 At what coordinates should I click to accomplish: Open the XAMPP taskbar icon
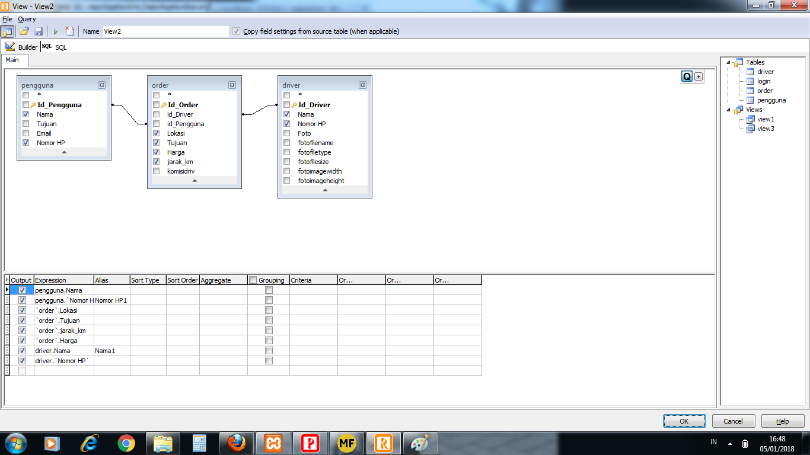(x=273, y=443)
